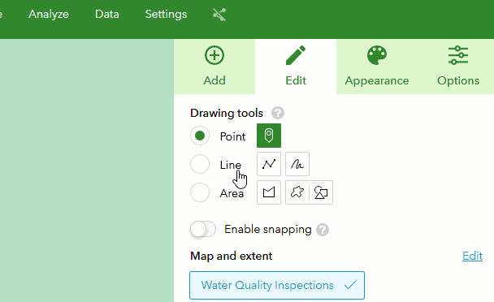The image size is (494, 302).
Task: Select the Water Quality Inspections map
Action: click(277, 285)
